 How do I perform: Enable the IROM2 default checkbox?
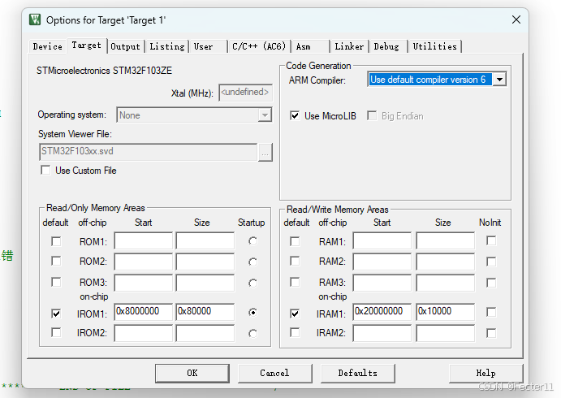point(56,333)
